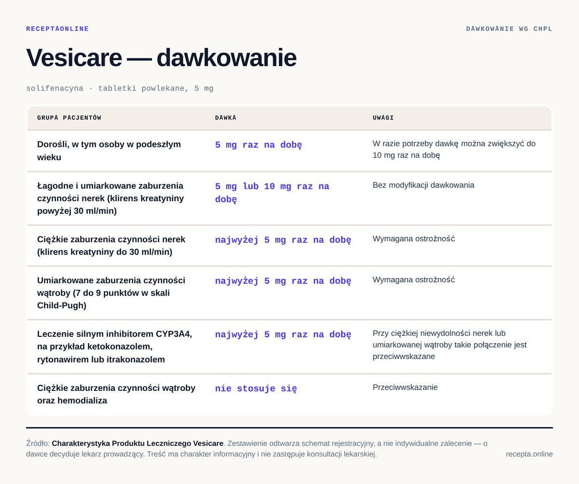Viewport: 579px width, 484px height.
Task: Click note about increasing dose to 10 mg
Action: (454, 150)
